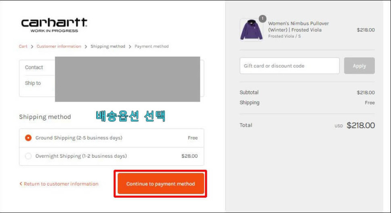Select Overnight Shipping radio button
The width and height of the screenshot is (391, 213).
coord(28,156)
